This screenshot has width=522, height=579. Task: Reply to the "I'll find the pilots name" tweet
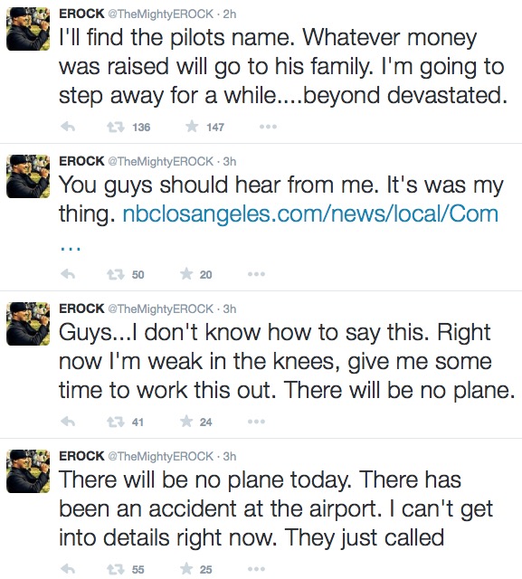pyautogui.click(x=68, y=127)
